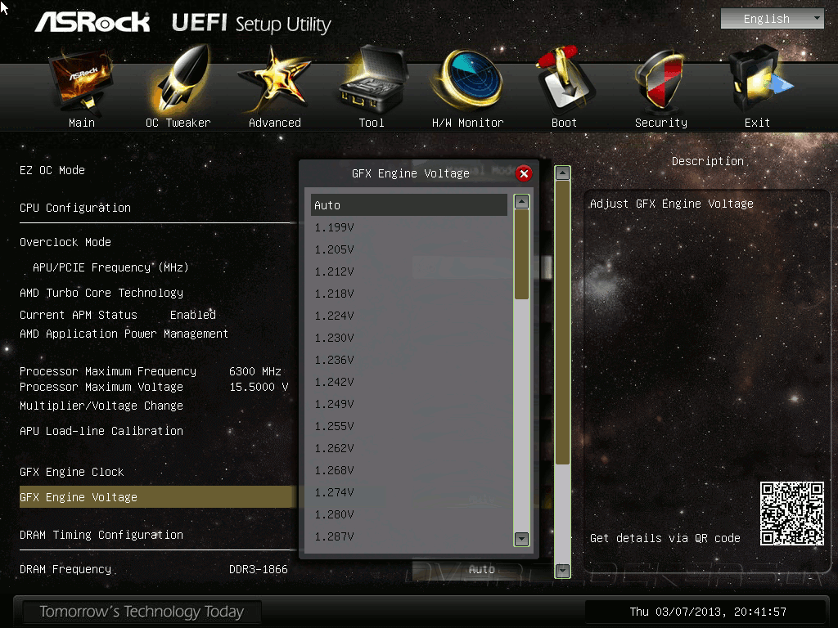Screen dimensions: 838x628
Task: Select Auto in the voltage list
Action: (409, 205)
